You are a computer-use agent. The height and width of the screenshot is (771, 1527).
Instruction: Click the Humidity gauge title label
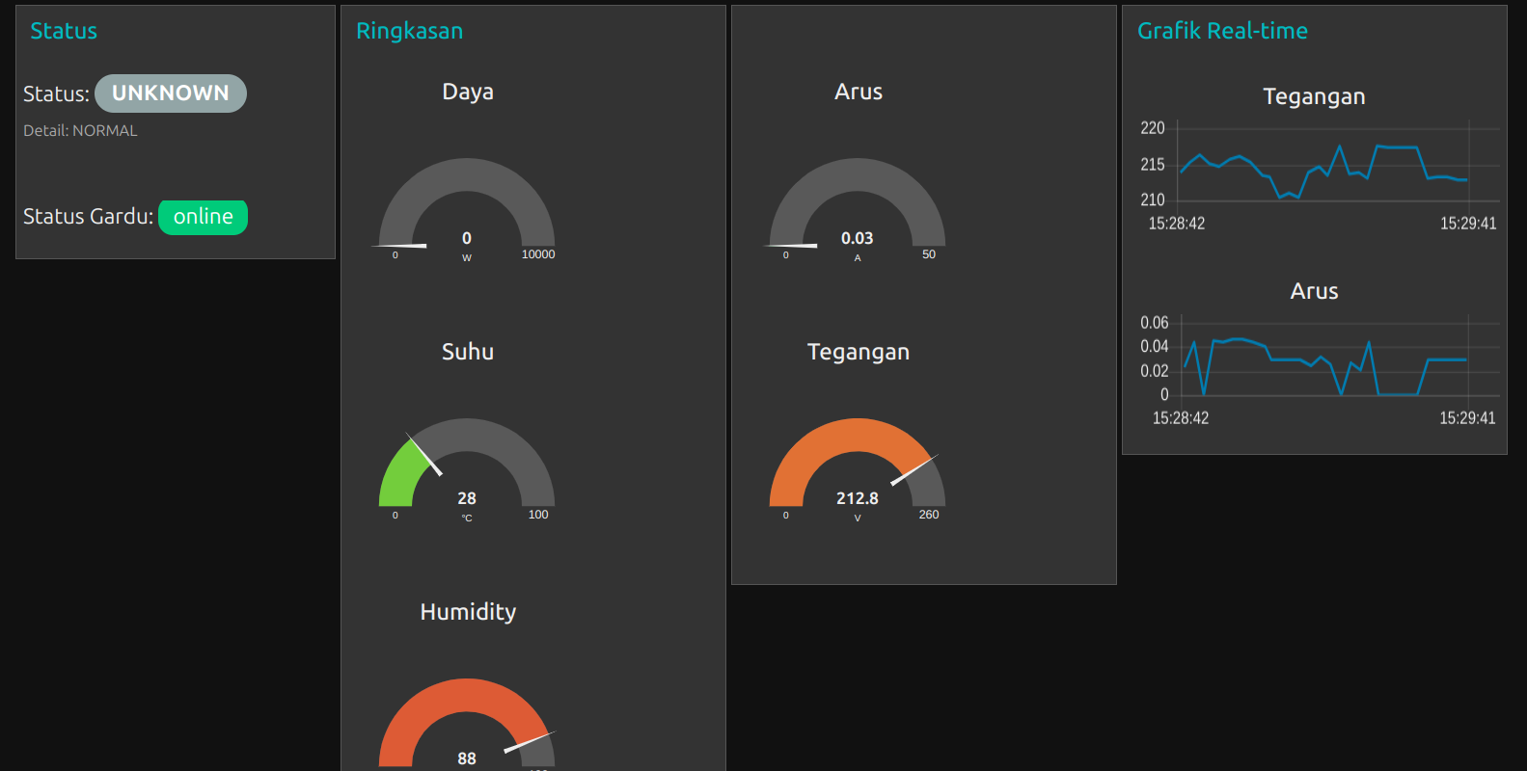468,612
